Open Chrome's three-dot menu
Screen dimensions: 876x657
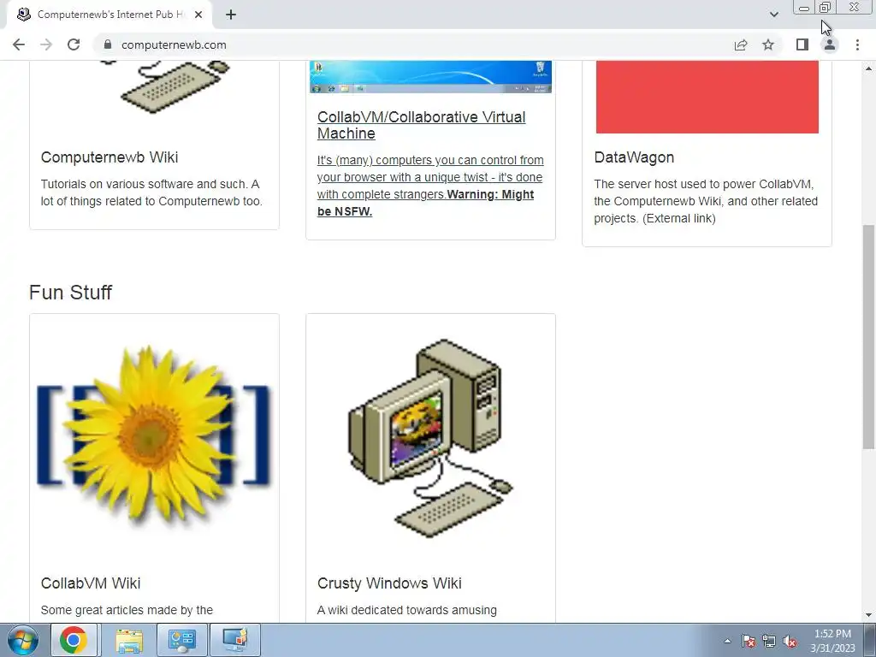(x=857, y=44)
